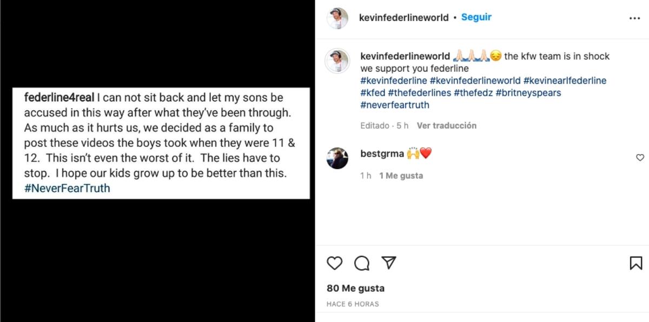Click Ver traducción under the caption

pos(446,125)
